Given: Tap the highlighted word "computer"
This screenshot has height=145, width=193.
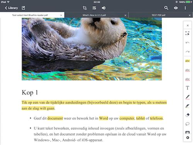Looking at the screenshot, I should [127, 118].
